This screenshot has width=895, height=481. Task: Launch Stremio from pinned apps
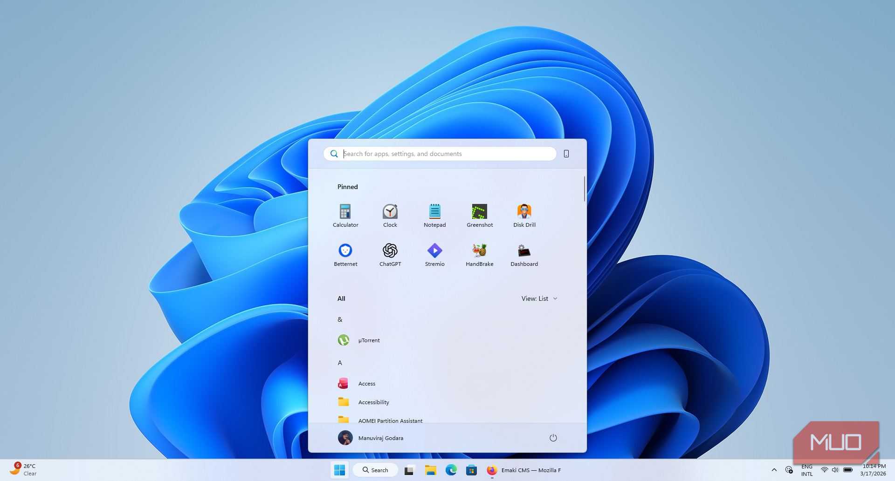tap(435, 255)
